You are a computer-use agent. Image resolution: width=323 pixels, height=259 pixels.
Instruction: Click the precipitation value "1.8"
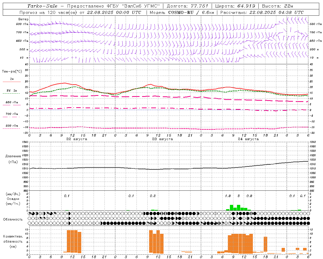pos(228,196)
